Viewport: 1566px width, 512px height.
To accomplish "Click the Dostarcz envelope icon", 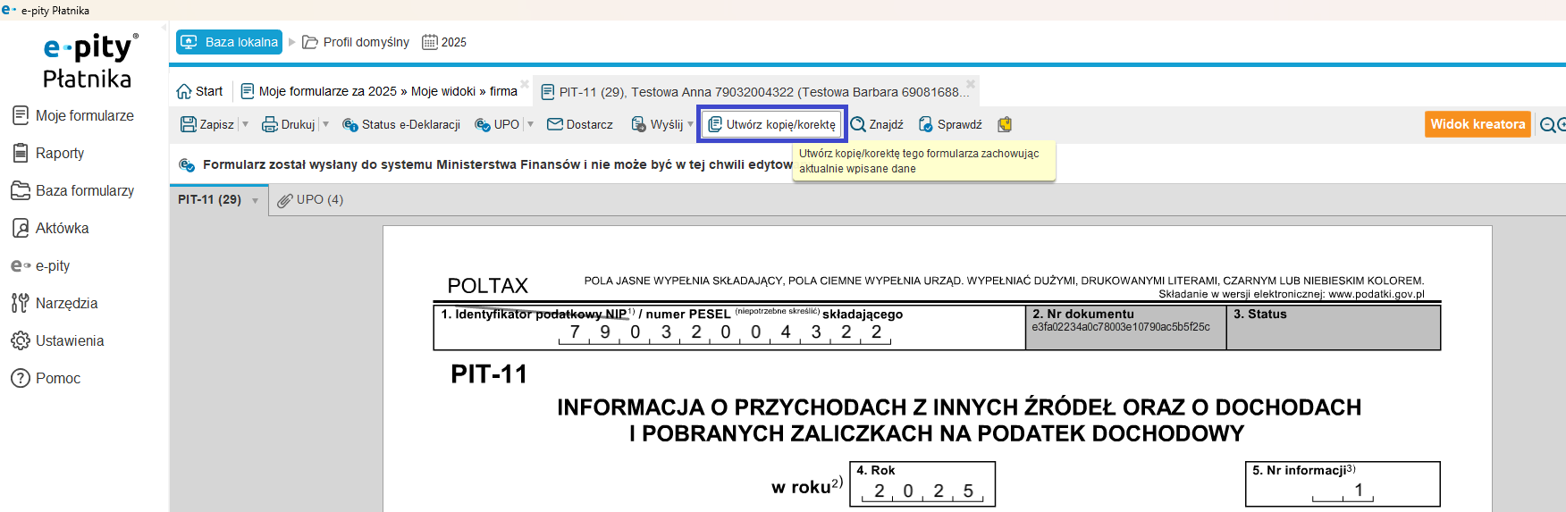I will click(555, 125).
